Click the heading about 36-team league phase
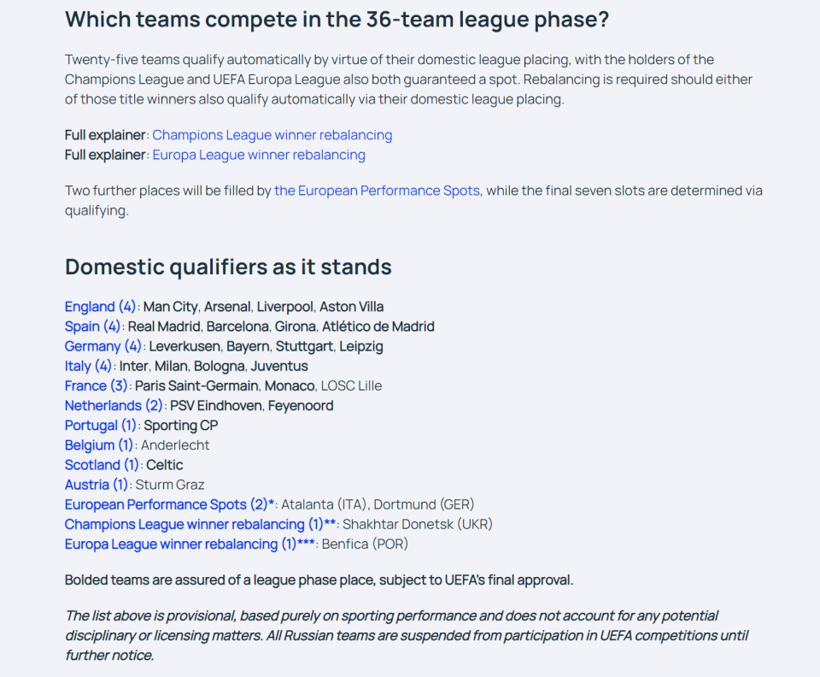The height and width of the screenshot is (677, 820). tap(337, 20)
